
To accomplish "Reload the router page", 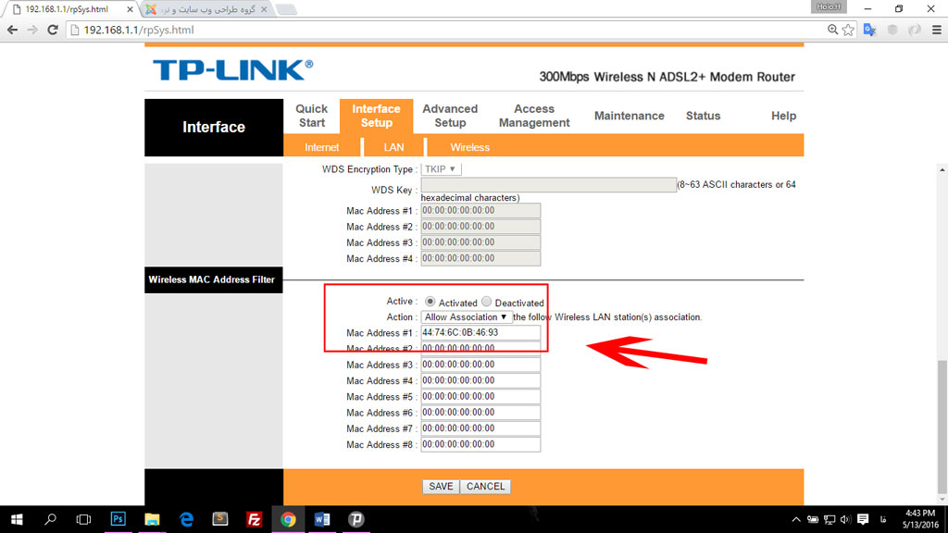I will click(x=53, y=30).
